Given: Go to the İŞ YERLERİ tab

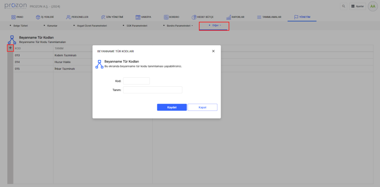Looking at the screenshot, I should [x=45, y=17].
